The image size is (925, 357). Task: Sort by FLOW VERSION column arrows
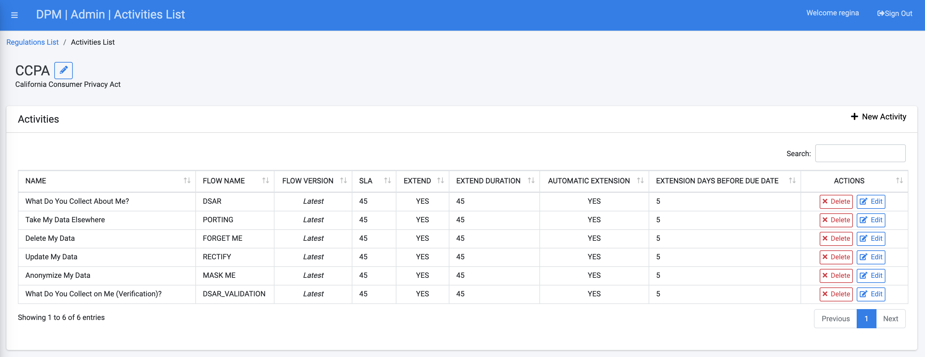(x=344, y=181)
